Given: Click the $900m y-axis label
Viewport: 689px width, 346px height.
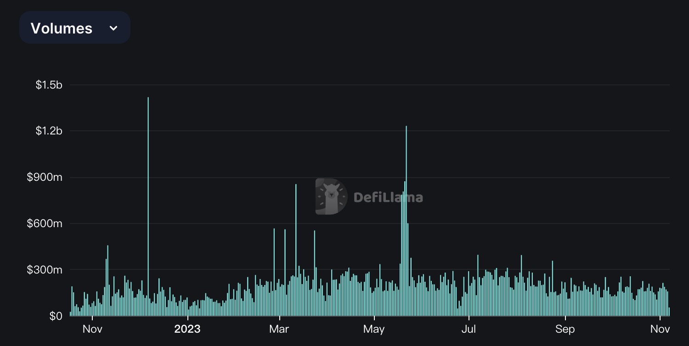Looking at the screenshot, I should click(x=45, y=178).
